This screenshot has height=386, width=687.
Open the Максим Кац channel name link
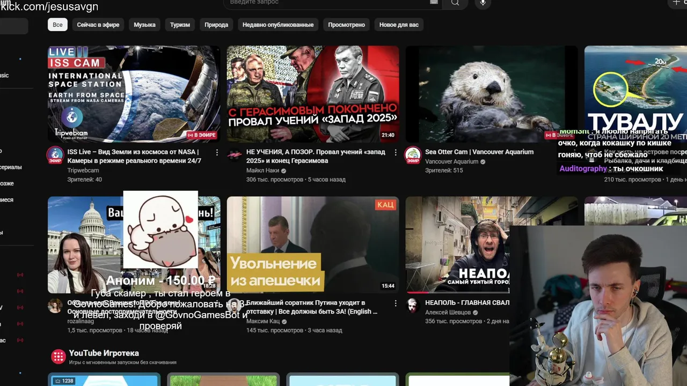pos(263,321)
